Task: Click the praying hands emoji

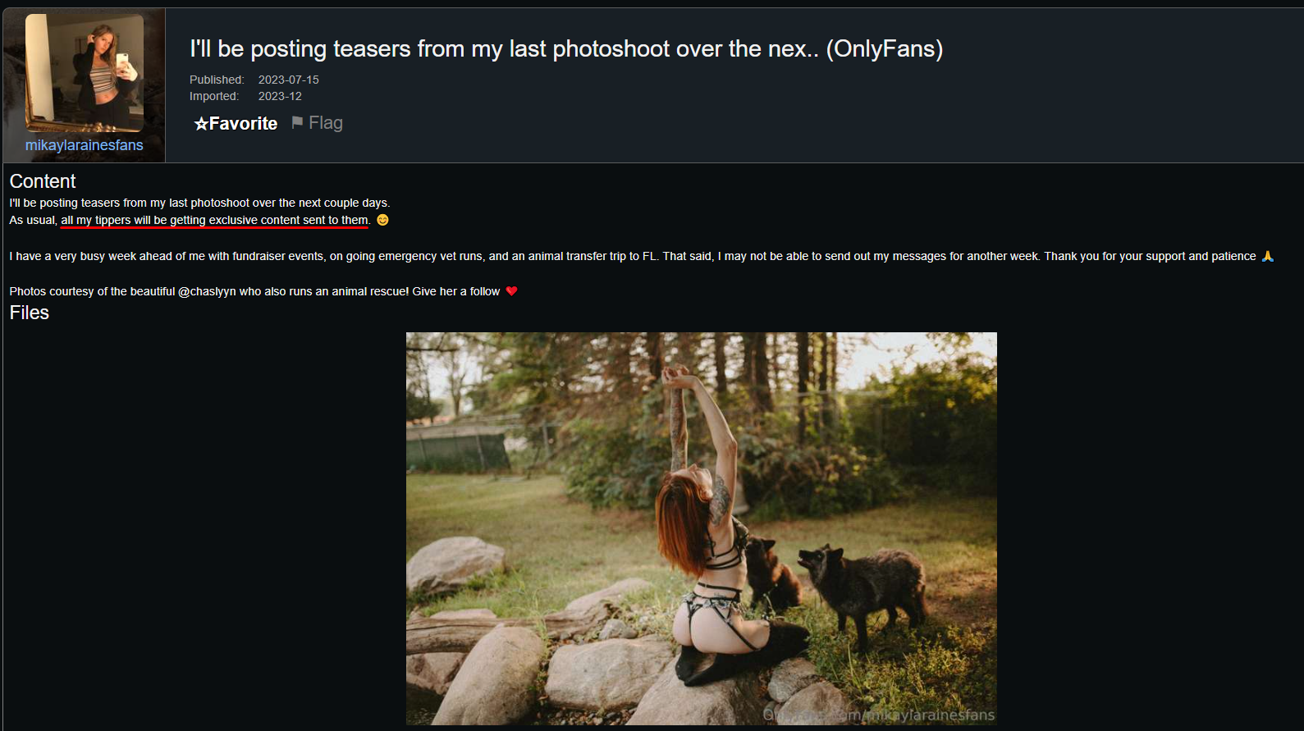Action: click(x=1267, y=256)
